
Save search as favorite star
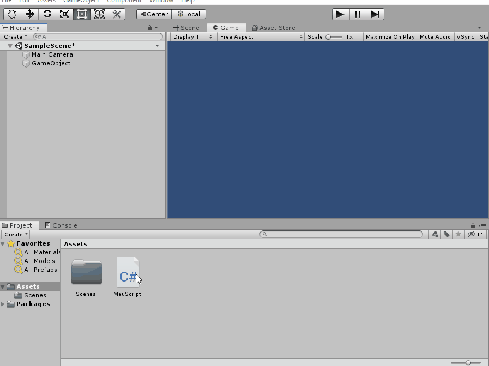pos(458,234)
